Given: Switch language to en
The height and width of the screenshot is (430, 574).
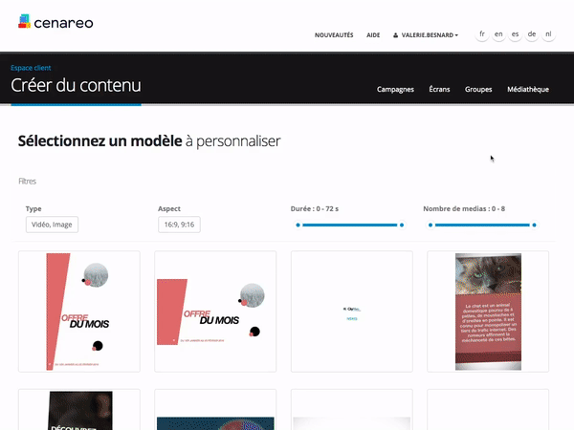Looking at the screenshot, I should click(x=498, y=34).
